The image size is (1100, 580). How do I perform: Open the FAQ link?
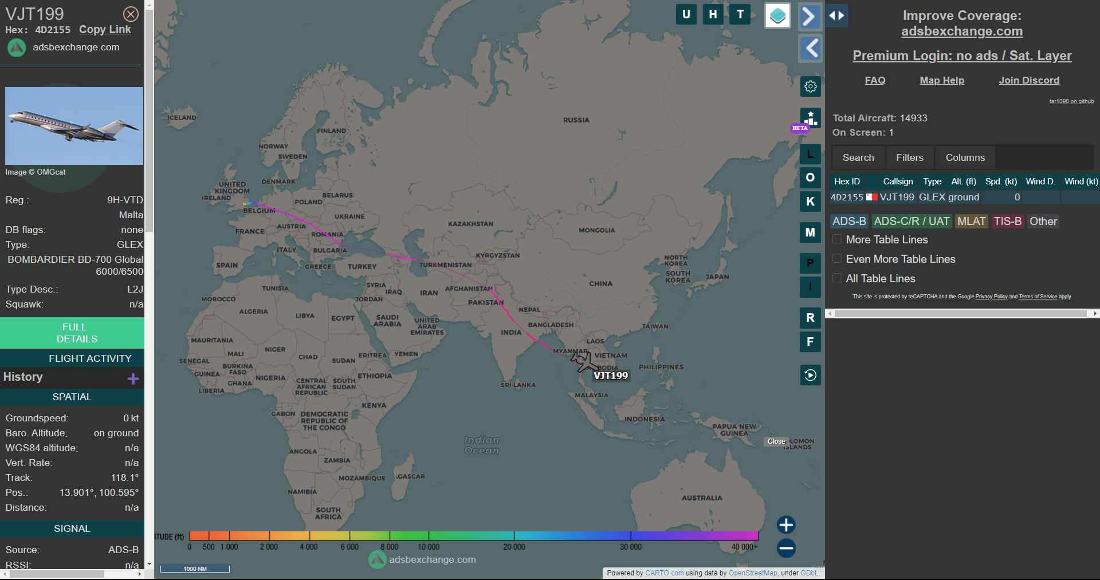coord(875,81)
